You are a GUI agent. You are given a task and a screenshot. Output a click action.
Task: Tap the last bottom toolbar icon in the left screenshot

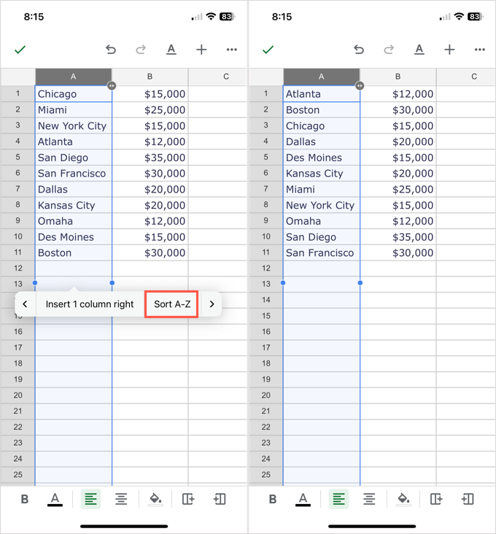click(x=220, y=499)
